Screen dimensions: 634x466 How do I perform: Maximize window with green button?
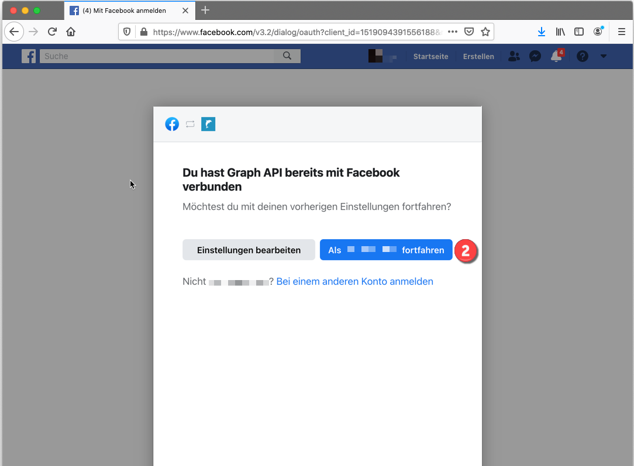click(37, 11)
